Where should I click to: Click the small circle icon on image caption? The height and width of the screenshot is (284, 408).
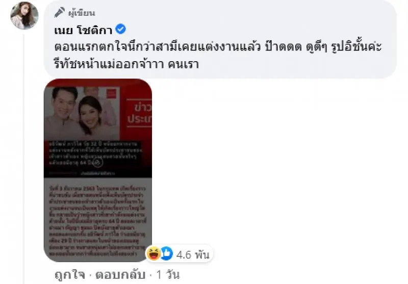pos(97,163)
